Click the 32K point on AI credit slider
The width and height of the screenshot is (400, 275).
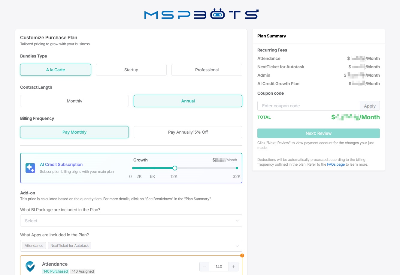coord(237,168)
